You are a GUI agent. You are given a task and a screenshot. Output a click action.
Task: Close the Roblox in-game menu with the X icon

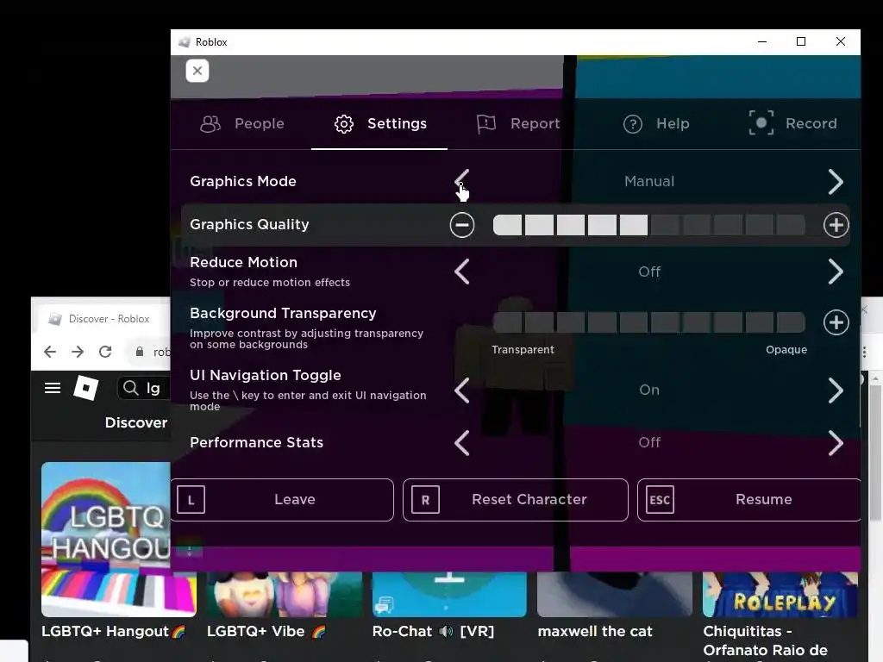tap(197, 71)
